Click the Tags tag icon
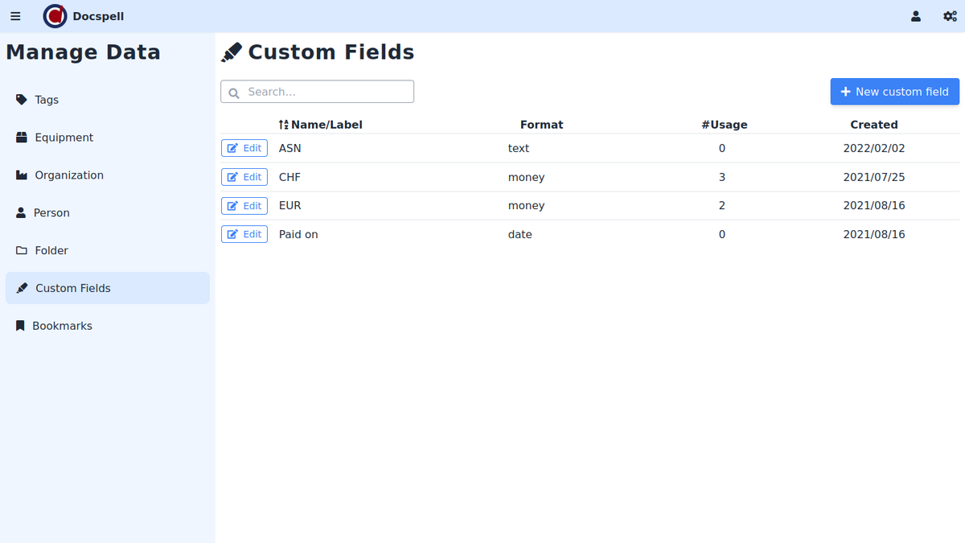Image resolution: width=965 pixels, height=543 pixels. click(x=22, y=100)
